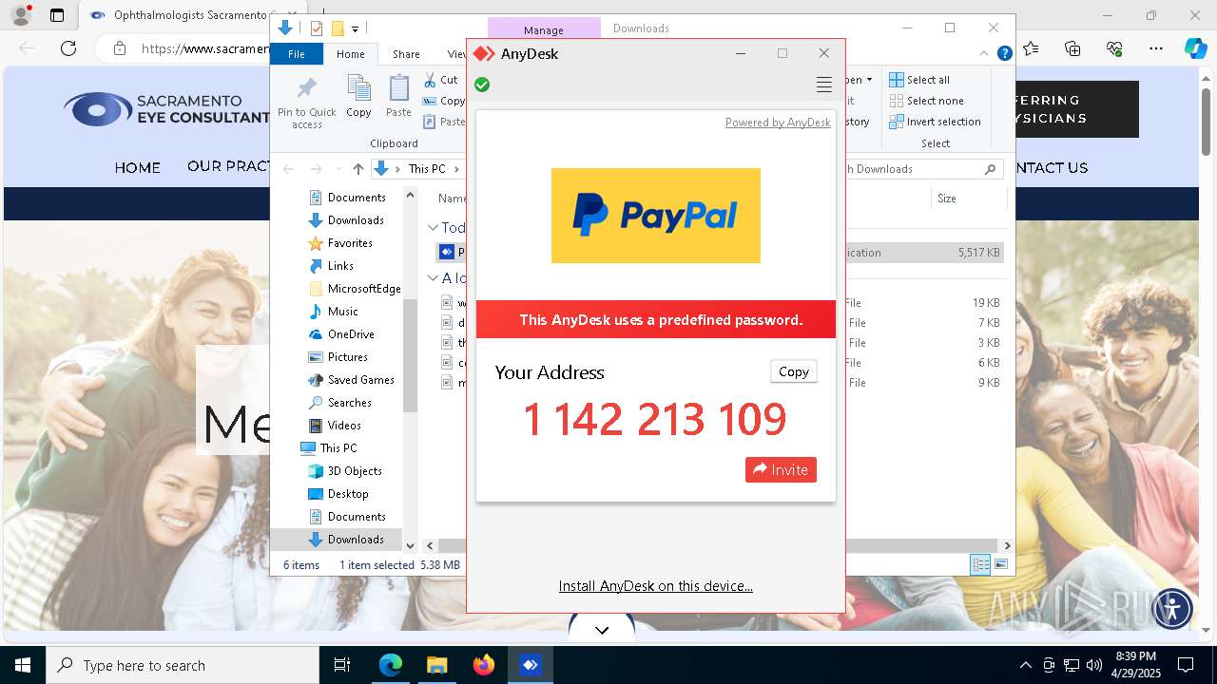1217x684 pixels.
Task: Open the AnyDesk hamburger menu
Action: (x=824, y=85)
